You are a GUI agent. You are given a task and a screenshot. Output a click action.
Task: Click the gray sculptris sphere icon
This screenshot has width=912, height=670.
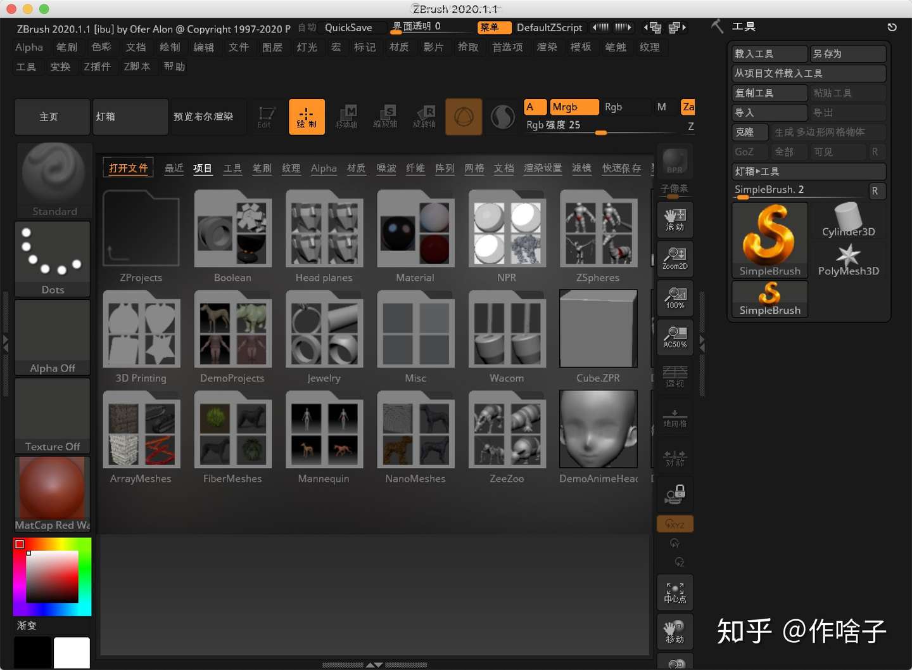(x=503, y=117)
